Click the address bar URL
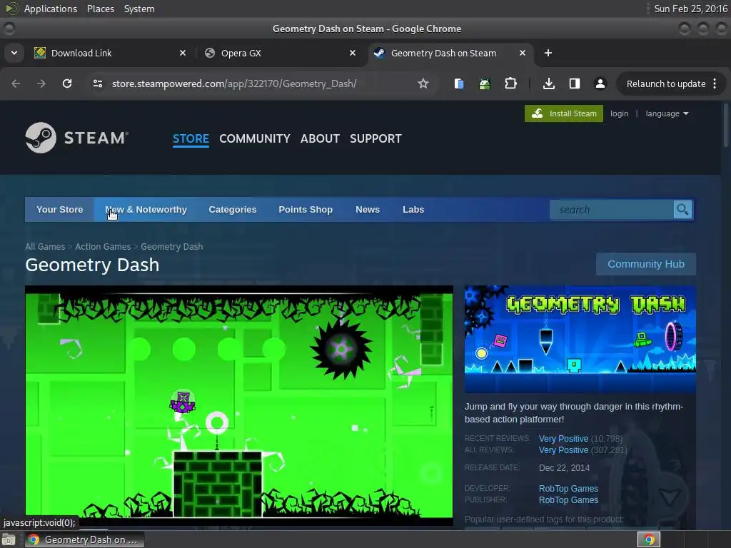The image size is (731, 548). pos(234,83)
